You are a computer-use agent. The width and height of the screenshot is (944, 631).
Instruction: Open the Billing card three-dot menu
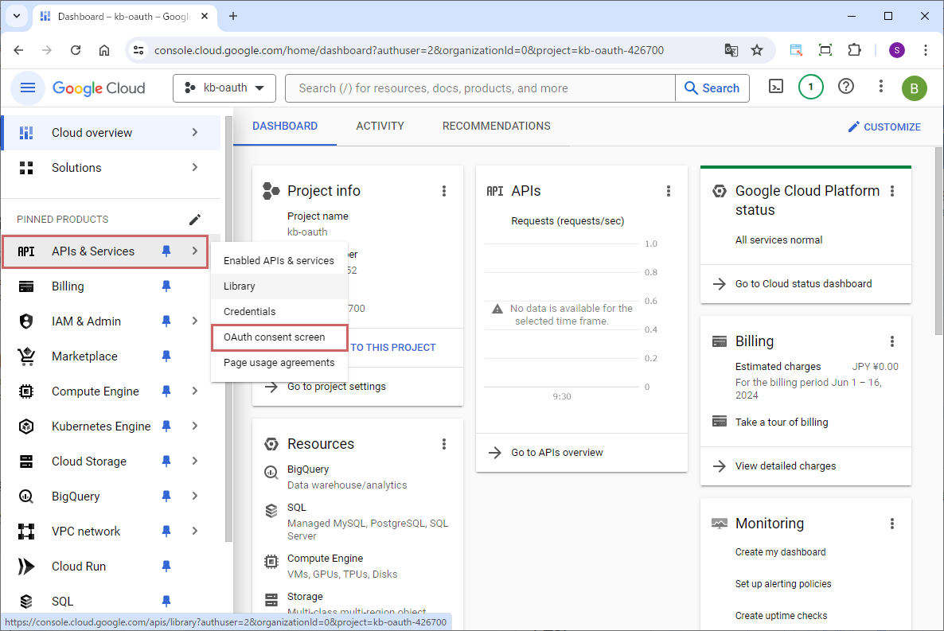click(892, 341)
